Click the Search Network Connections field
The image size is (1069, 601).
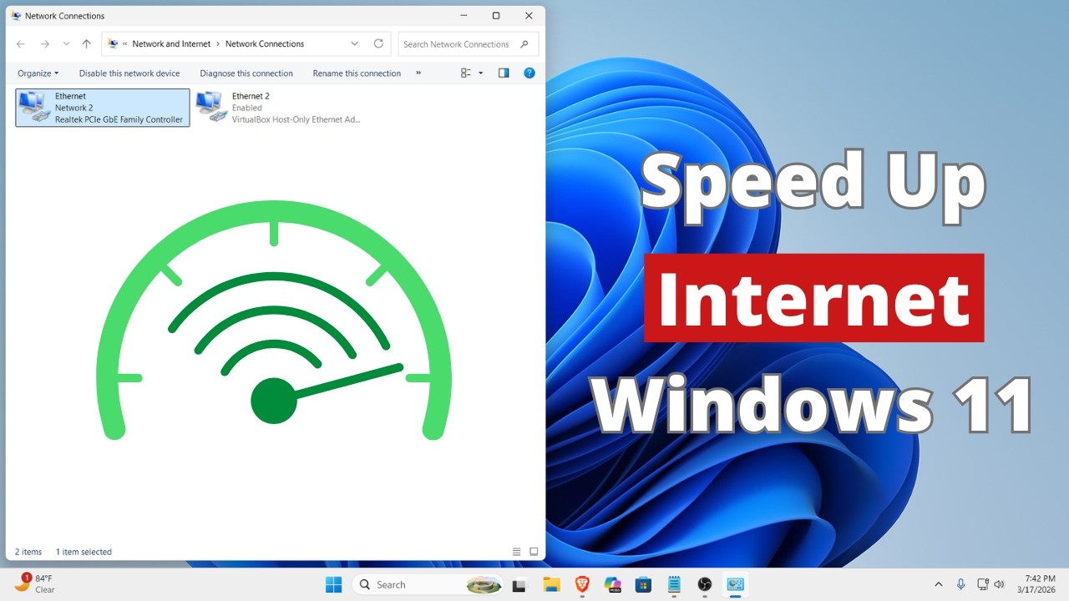(468, 44)
